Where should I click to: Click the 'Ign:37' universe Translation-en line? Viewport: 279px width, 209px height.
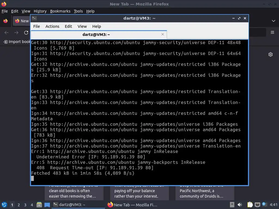click(136, 146)
